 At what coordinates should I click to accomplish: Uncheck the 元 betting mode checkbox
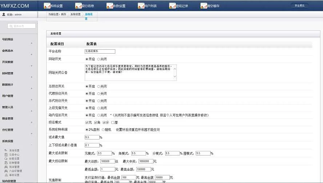click(x=87, y=122)
